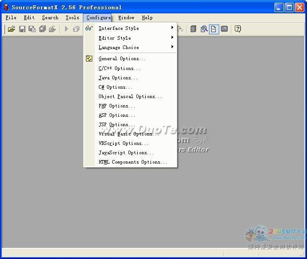Open JSP Options
The width and height of the screenshot is (307, 259).
click(130, 124)
